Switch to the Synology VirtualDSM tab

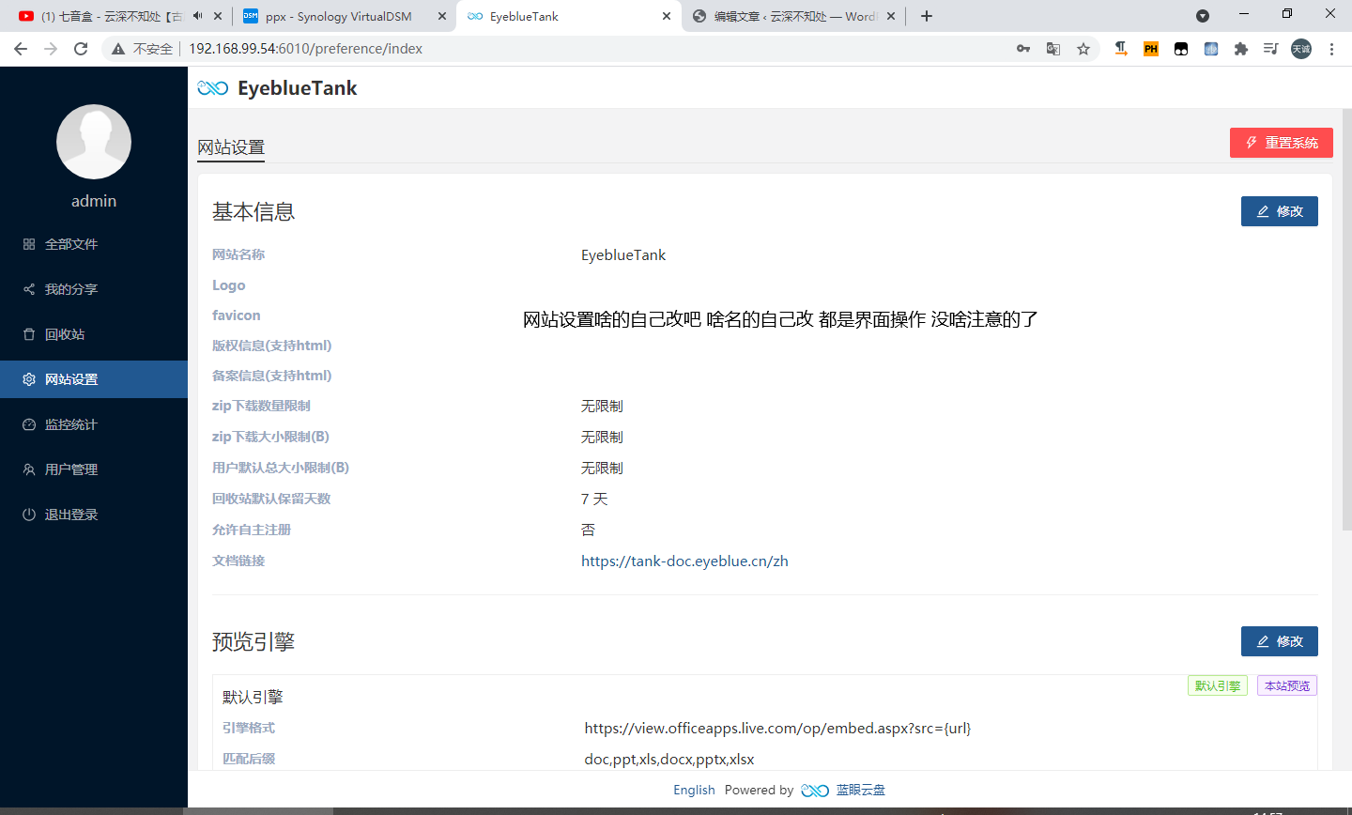[x=338, y=15]
